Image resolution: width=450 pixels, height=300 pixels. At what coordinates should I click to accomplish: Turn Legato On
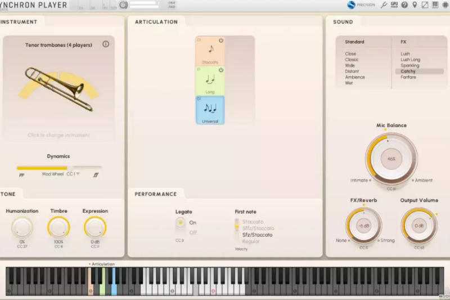click(x=192, y=222)
